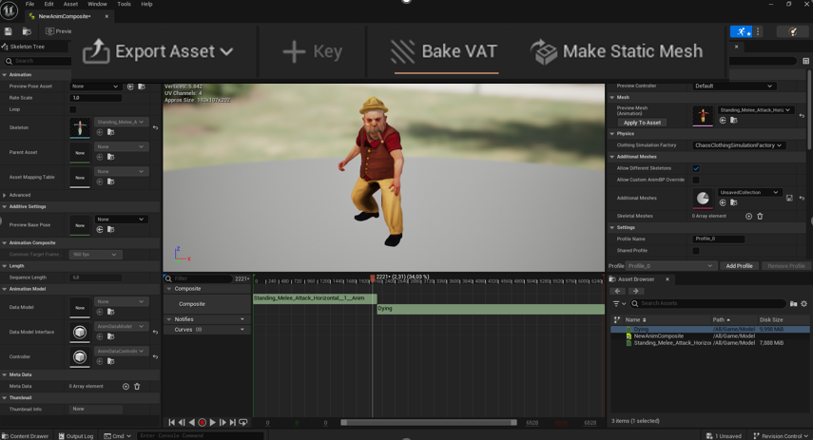The height and width of the screenshot is (440, 813).
Task: Click the Browse to asset toolbar icon
Action: (x=27, y=31)
